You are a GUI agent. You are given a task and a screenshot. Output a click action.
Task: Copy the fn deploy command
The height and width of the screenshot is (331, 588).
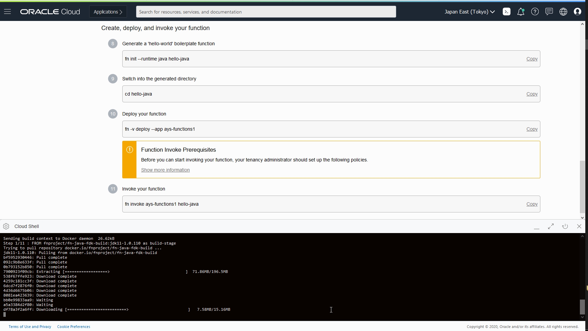point(532,129)
